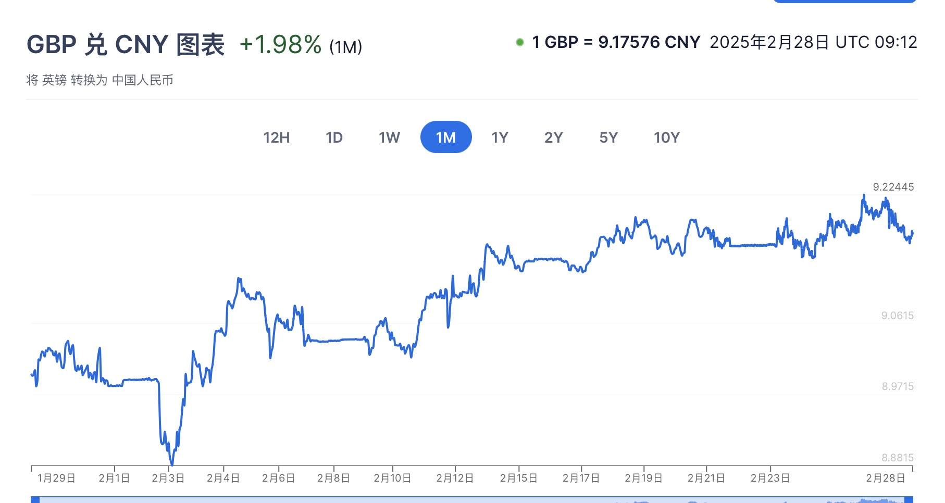This screenshot has width=945, height=503.
Task: Click the blue button at the top right edge
Action: coord(844,2)
